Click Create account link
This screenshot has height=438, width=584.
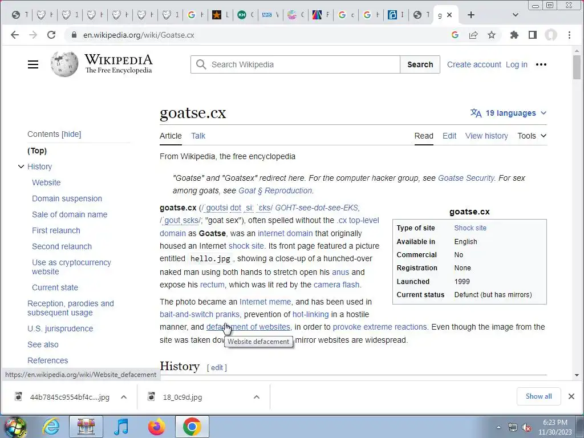coord(474,64)
